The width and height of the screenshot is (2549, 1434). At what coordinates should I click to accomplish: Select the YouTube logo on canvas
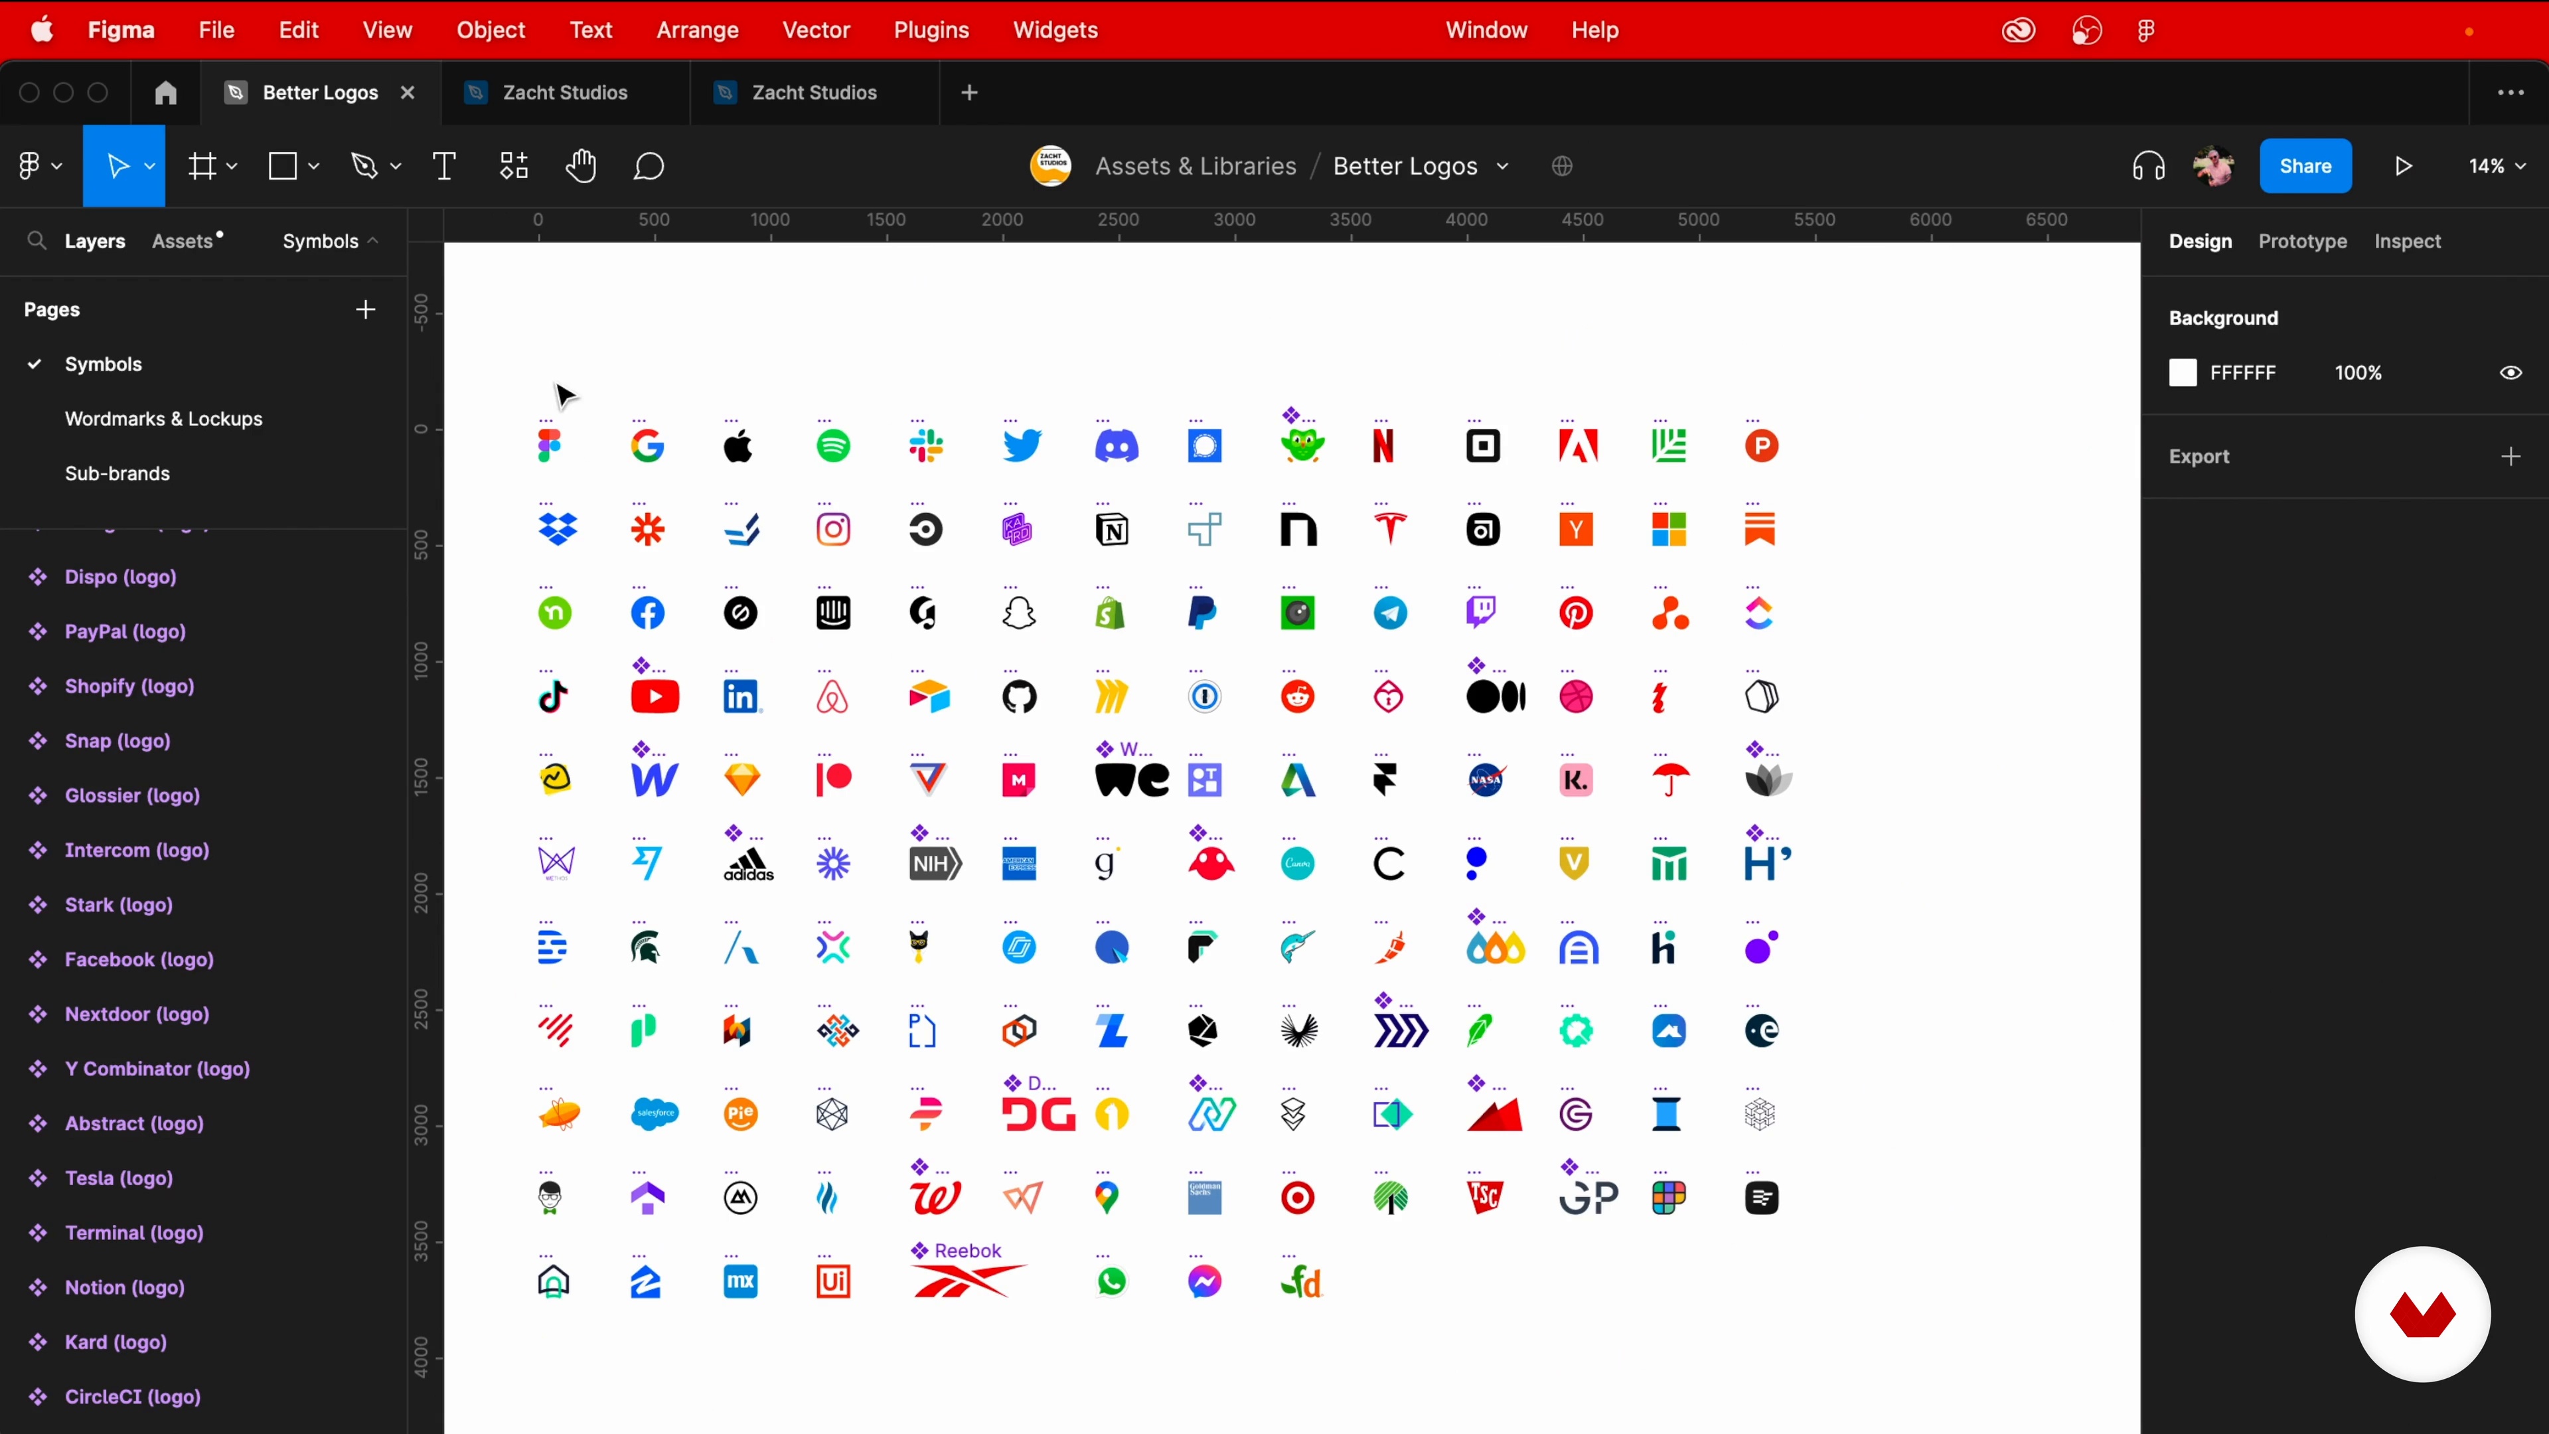655,696
